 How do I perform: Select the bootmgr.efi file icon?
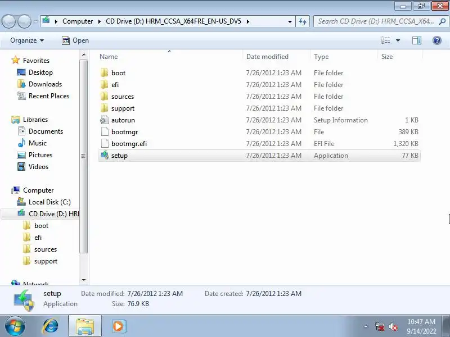tap(105, 144)
